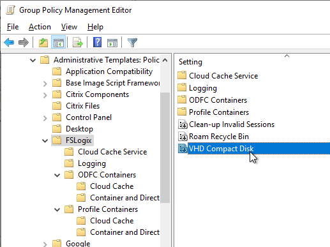Click the tree pane vertical scrollbar thumb
Screen dimensions: 330x247
point(165,147)
